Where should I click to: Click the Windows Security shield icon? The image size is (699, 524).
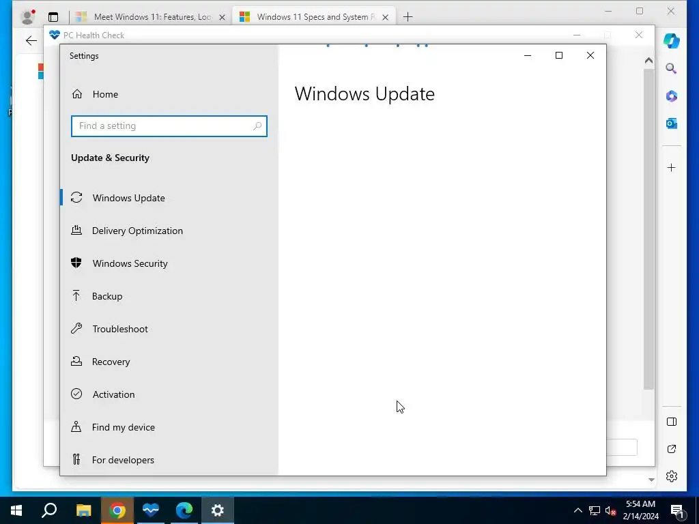(x=76, y=263)
